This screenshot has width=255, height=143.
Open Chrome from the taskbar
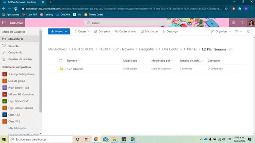click(96, 139)
